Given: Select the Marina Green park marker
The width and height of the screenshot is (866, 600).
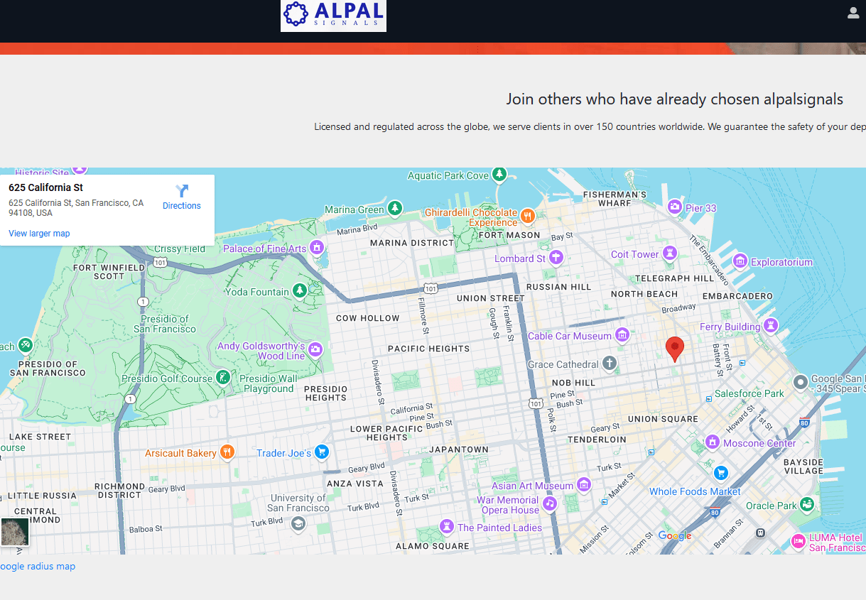Looking at the screenshot, I should [395, 209].
